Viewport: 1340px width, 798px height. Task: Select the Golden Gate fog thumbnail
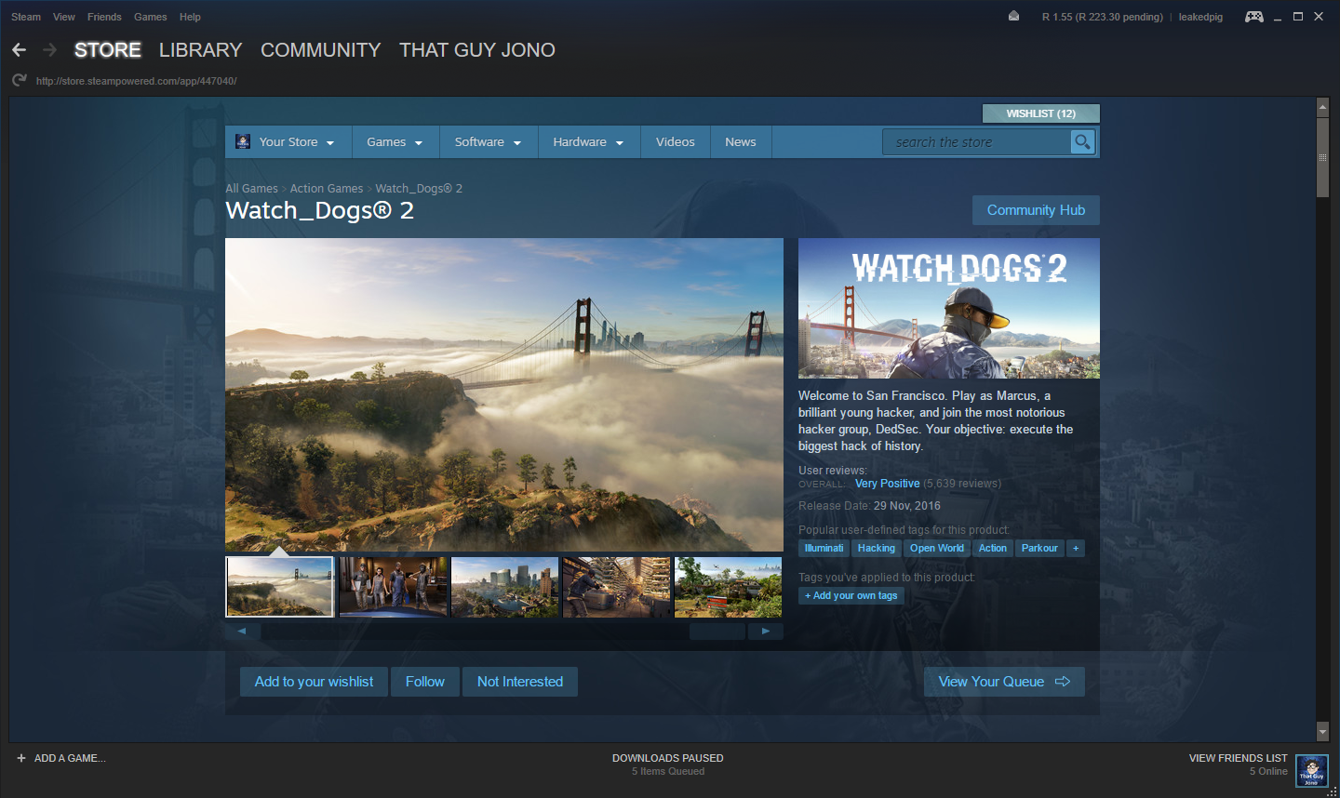click(280, 587)
